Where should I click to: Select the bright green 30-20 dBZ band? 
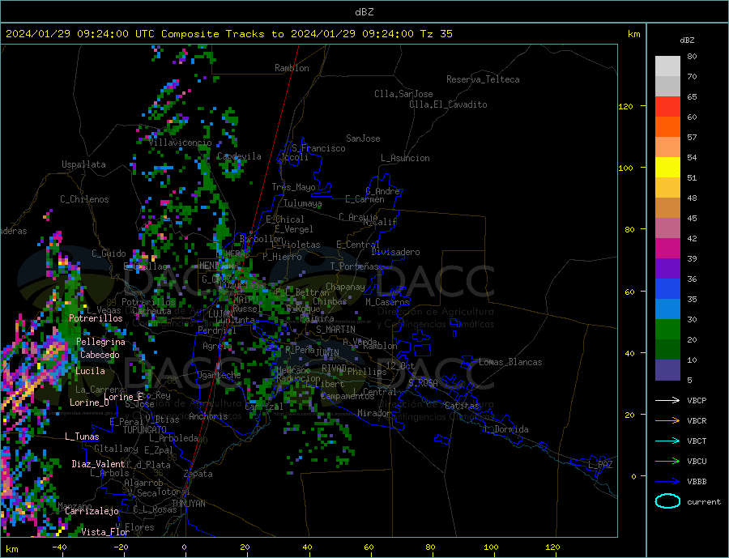(x=667, y=330)
